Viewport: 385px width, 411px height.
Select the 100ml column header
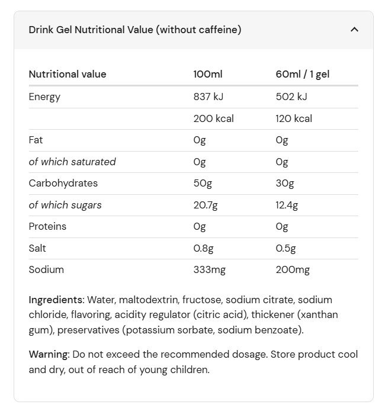[208, 75]
